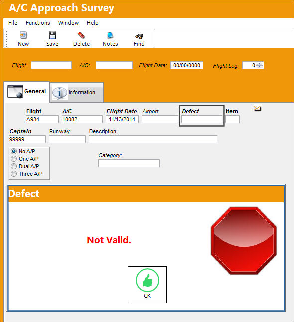Viewport: 294px width, 322px height.
Task: Click the A/C field containing 10082
Action: coord(82,119)
